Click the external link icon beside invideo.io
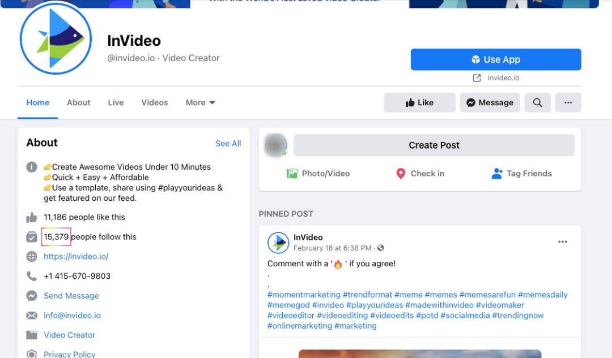The image size is (612, 358). coord(477,78)
